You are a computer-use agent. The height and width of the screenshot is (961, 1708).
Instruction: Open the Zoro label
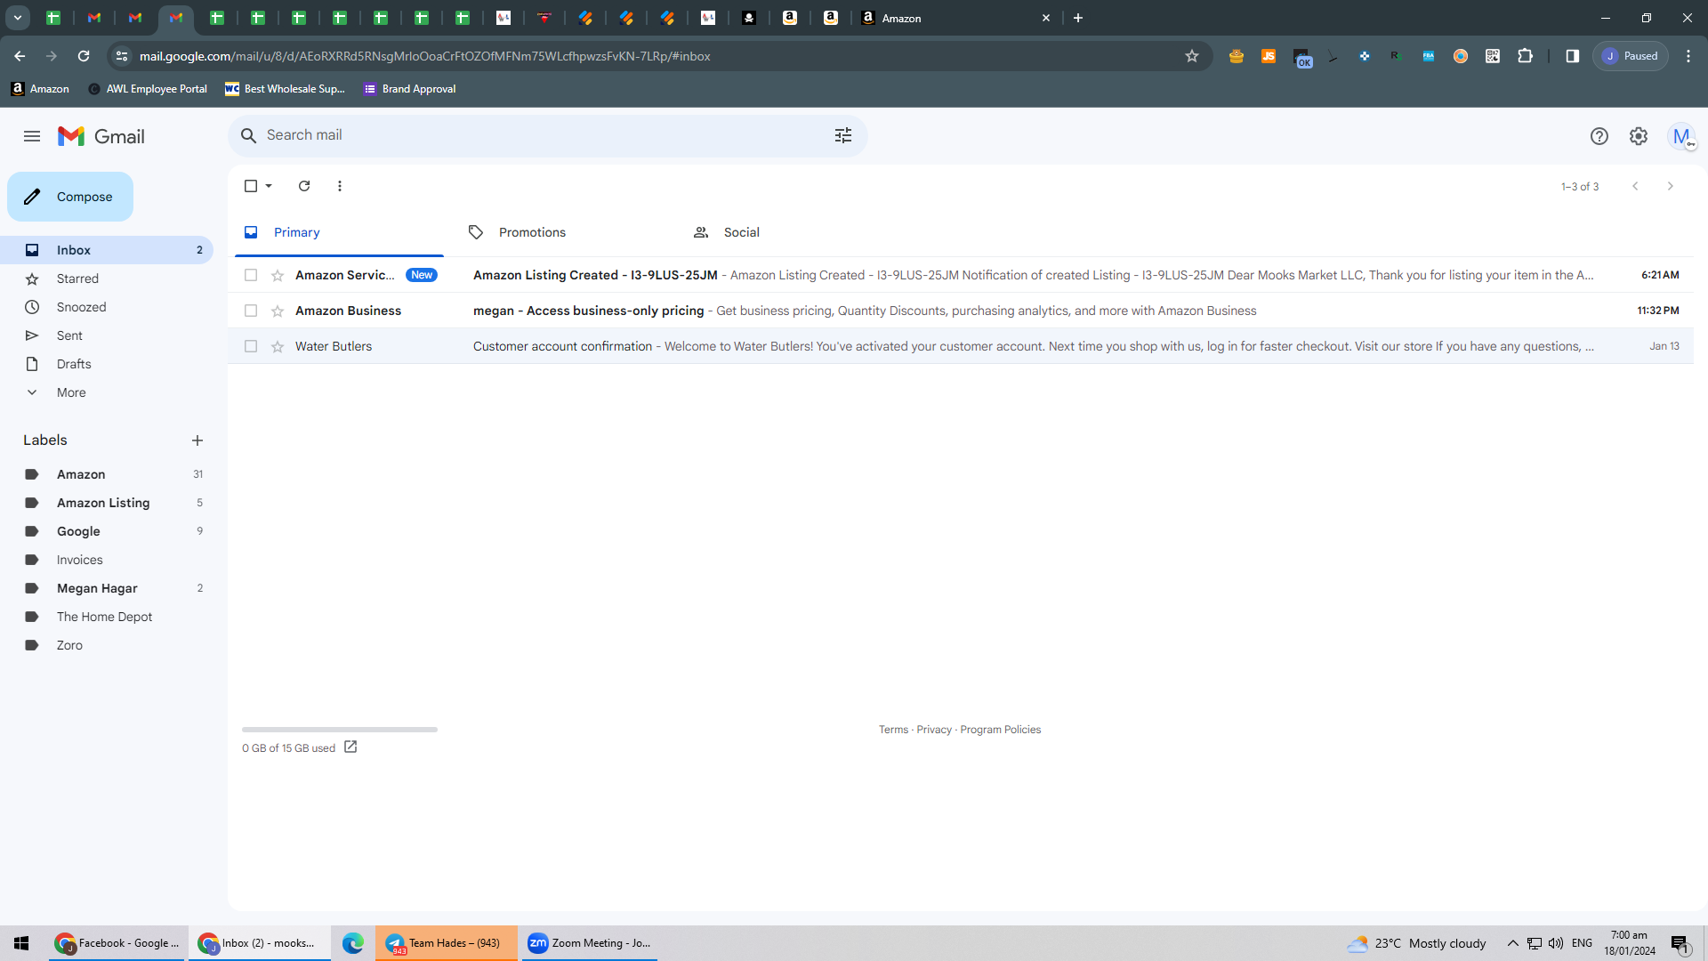[107, 645]
